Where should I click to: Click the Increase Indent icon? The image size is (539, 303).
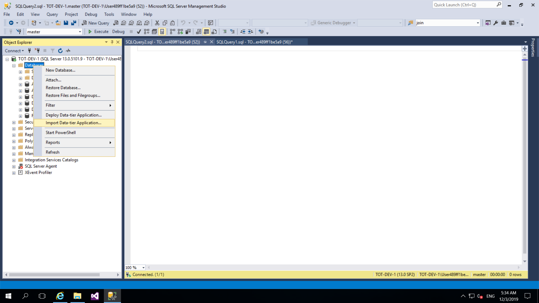coord(250,32)
